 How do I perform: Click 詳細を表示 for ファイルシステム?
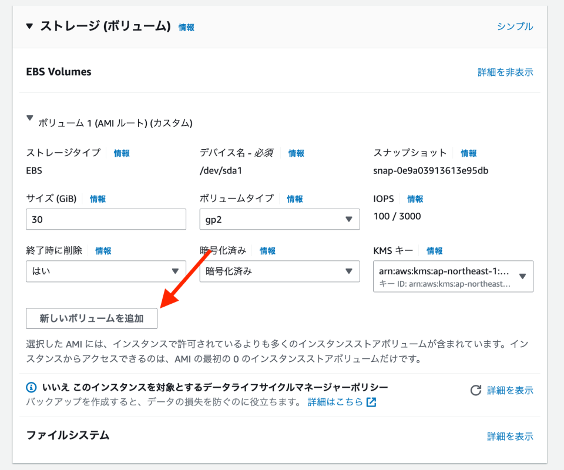(x=510, y=436)
